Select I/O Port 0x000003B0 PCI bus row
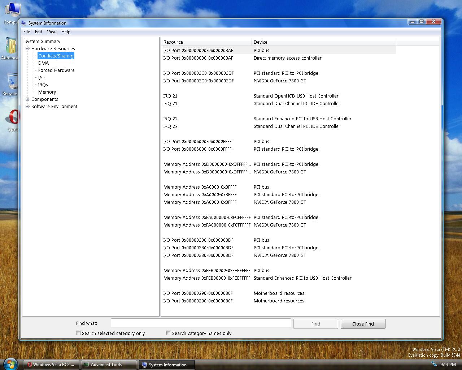This screenshot has width=462, height=370. point(279,240)
